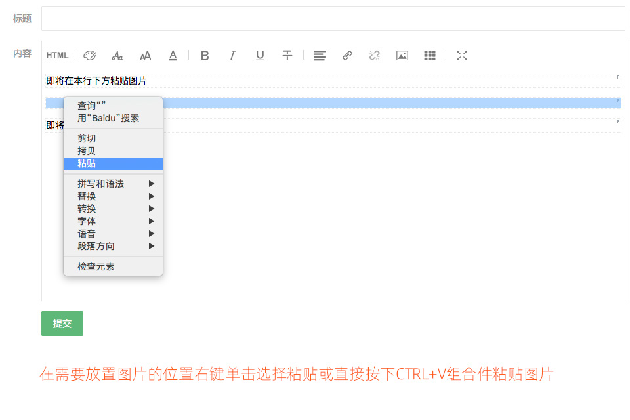630x420 pixels.
Task: Click the text color underlined A icon
Action: coord(173,56)
